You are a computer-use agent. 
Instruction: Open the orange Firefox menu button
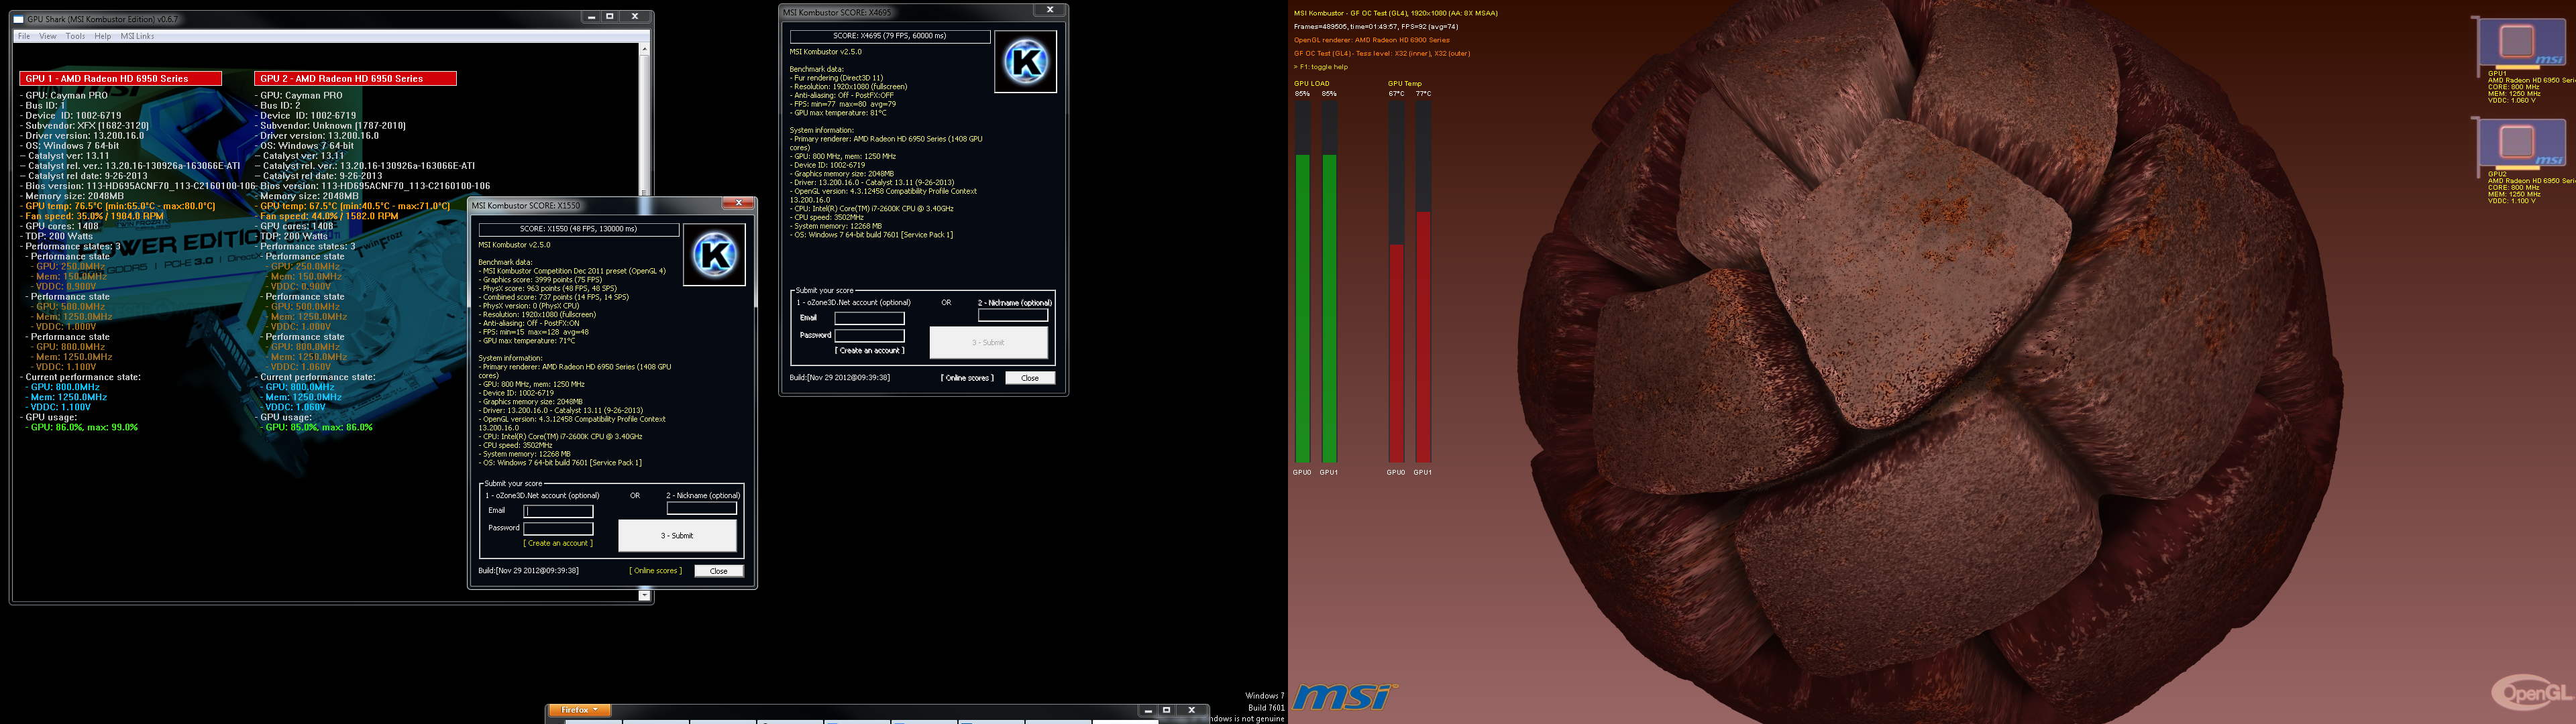(x=580, y=710)
